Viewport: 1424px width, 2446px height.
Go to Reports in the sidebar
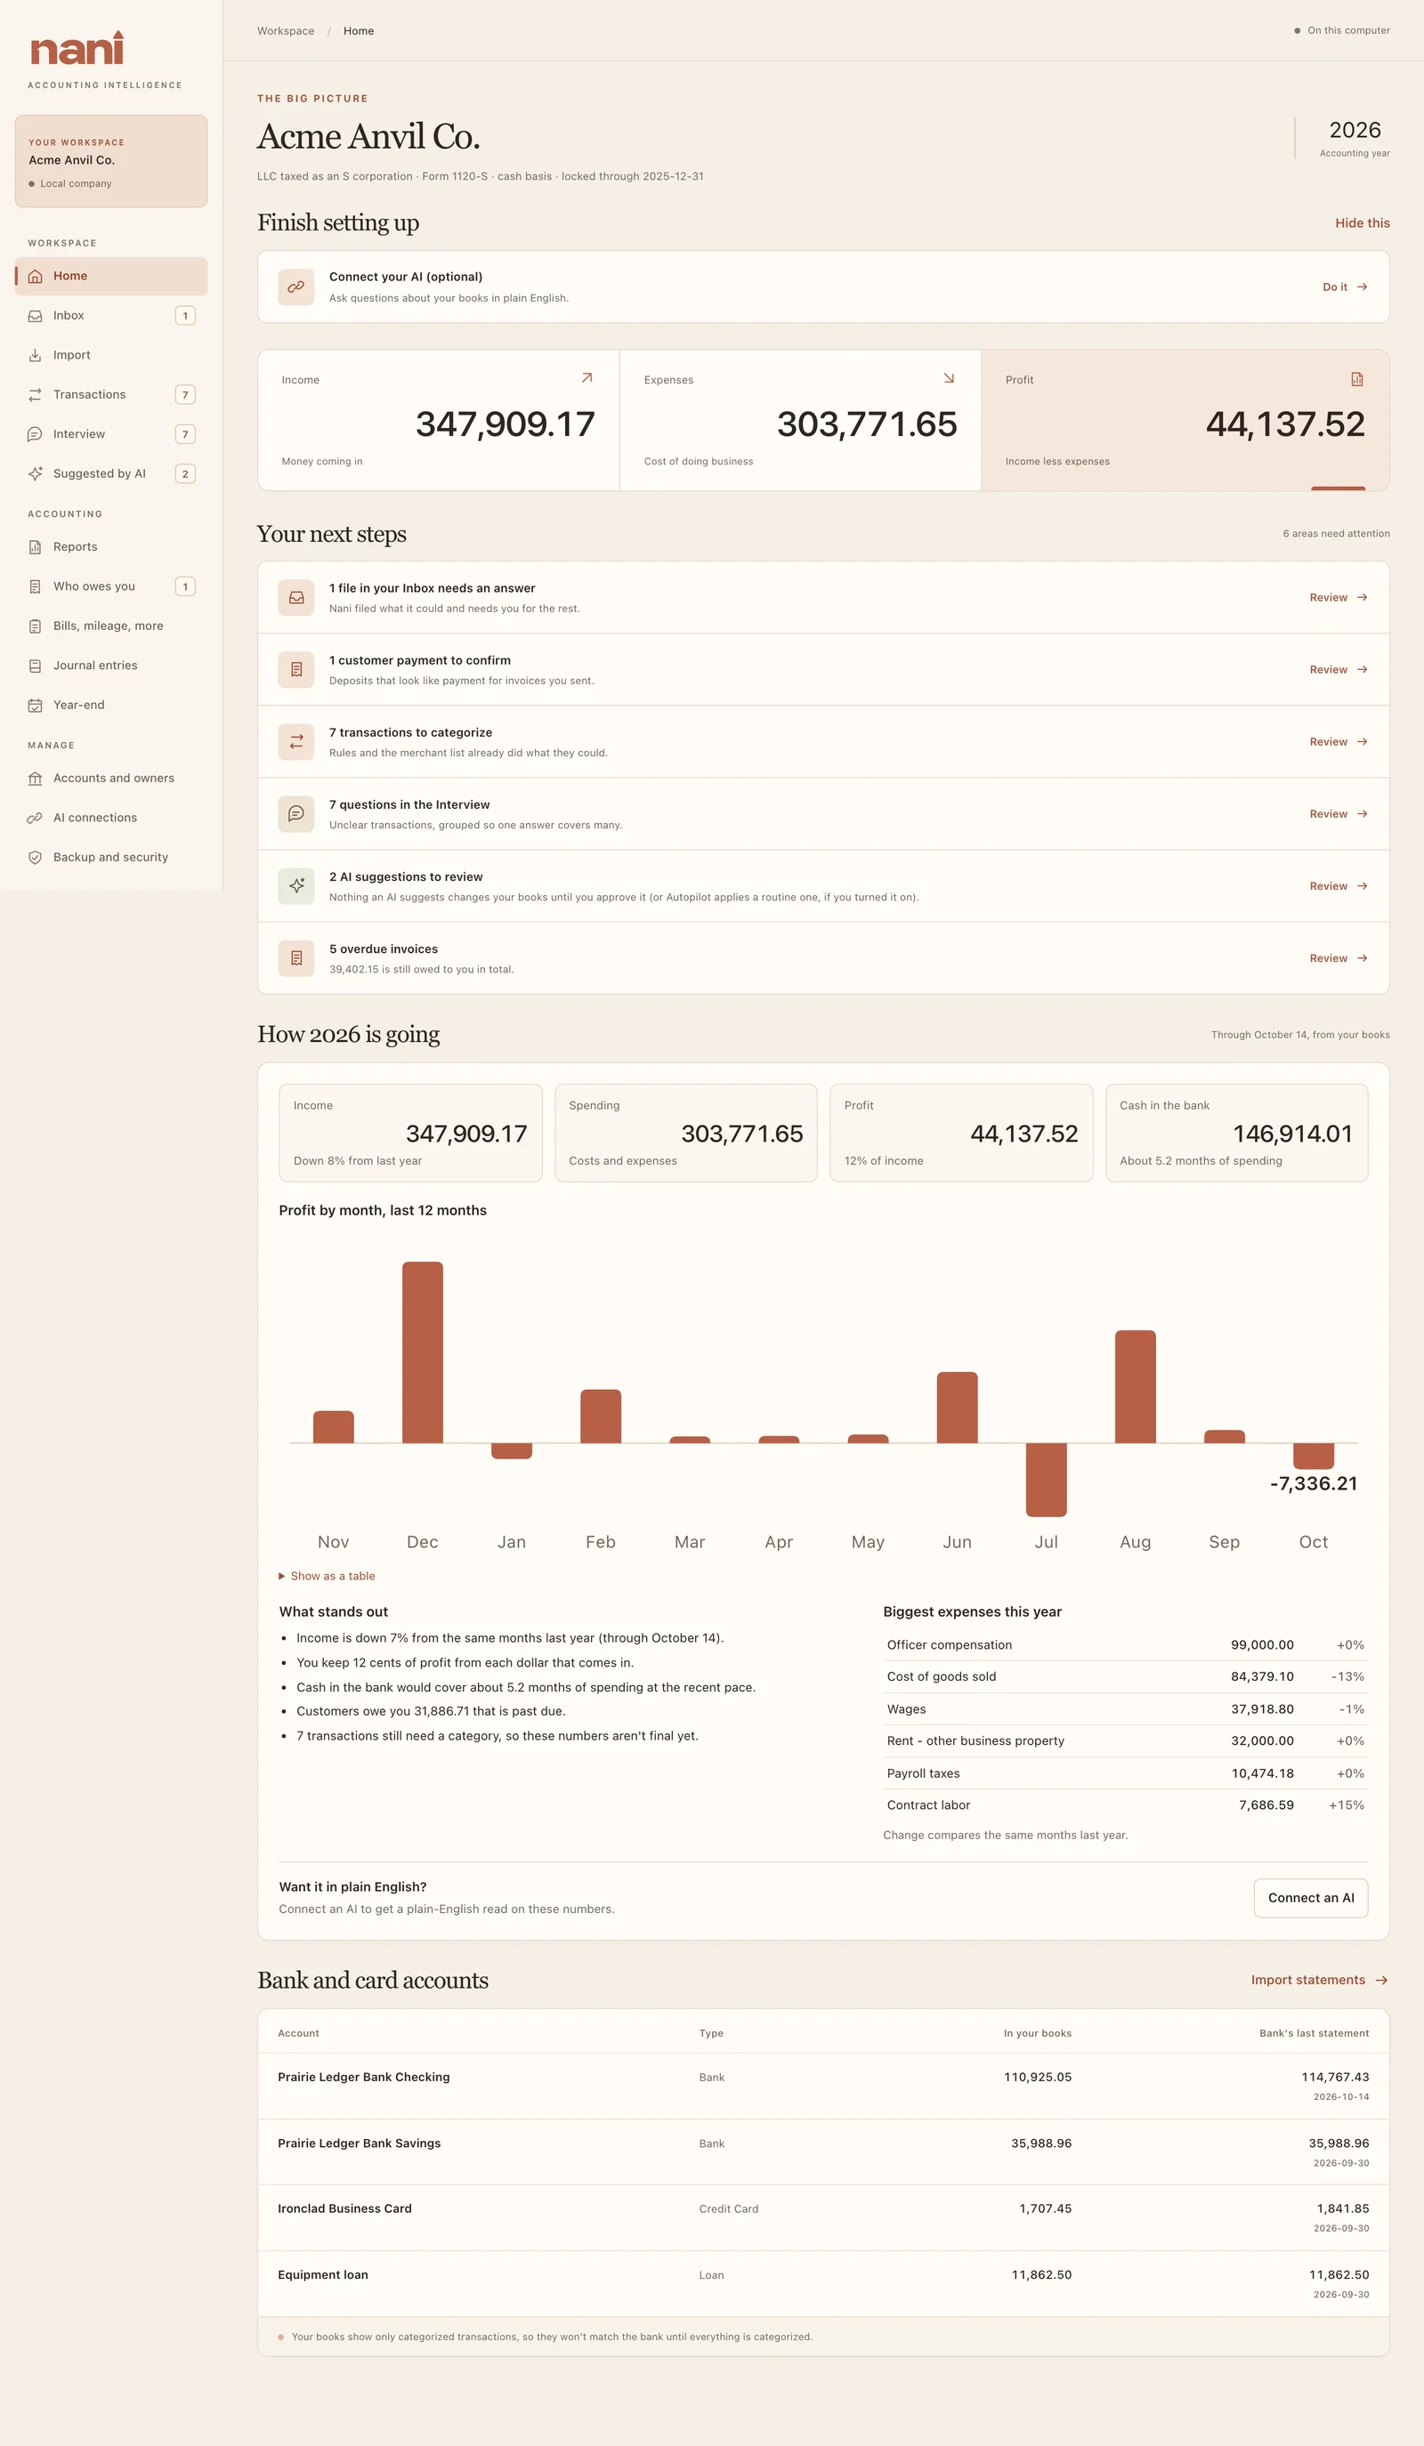110,547
